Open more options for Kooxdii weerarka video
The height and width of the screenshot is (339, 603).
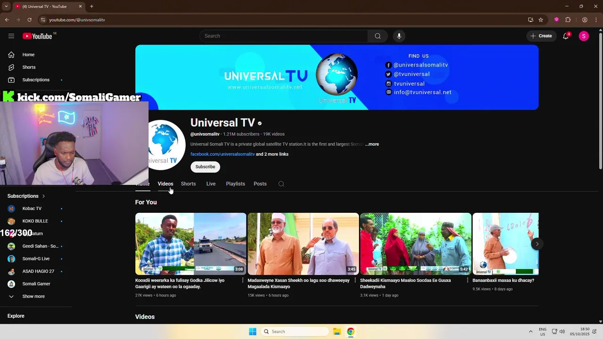243,280
